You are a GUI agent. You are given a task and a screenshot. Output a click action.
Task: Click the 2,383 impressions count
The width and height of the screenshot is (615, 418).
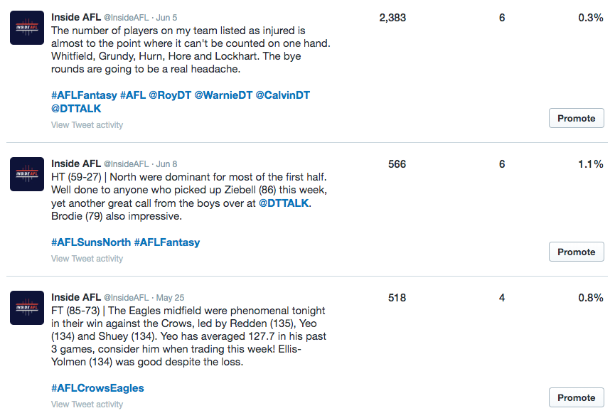pos(392,18)
